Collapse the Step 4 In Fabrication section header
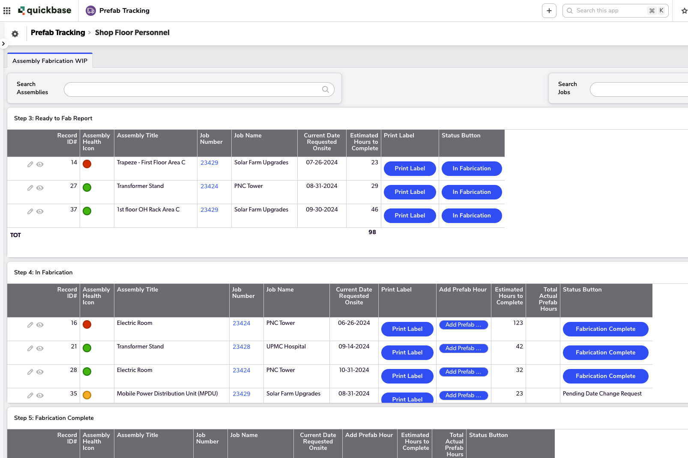The height and width of the screenshot is (458, 688). point(43,272)
